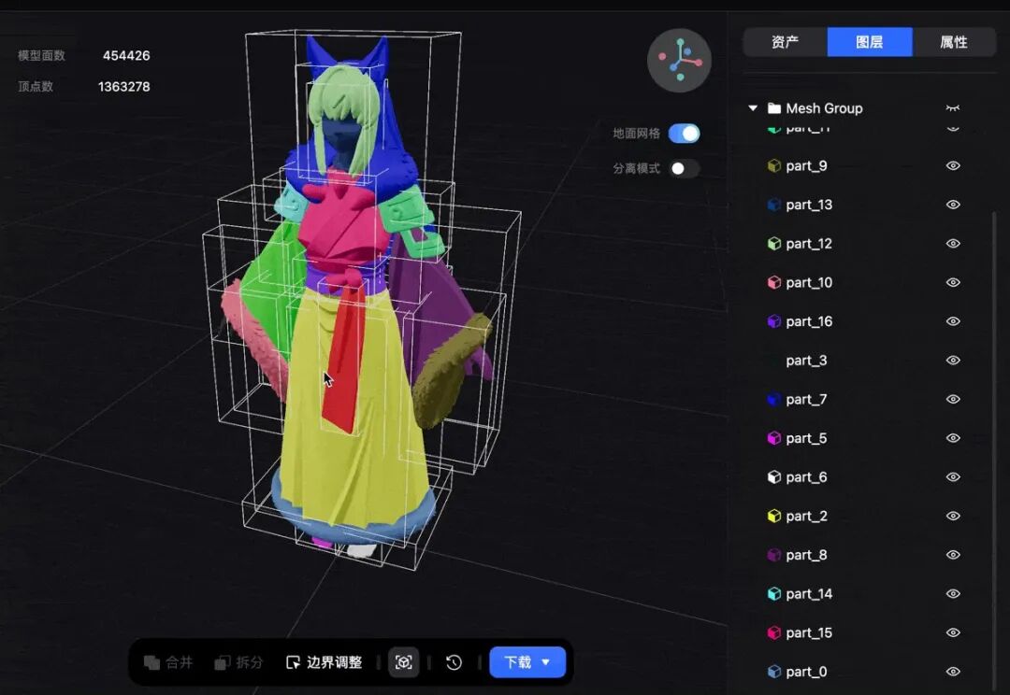Image resolution: width=1010 pixels, height=695 pixels.
Task: Hide part_16 with its eye icon
Action: tap(953, 321)
